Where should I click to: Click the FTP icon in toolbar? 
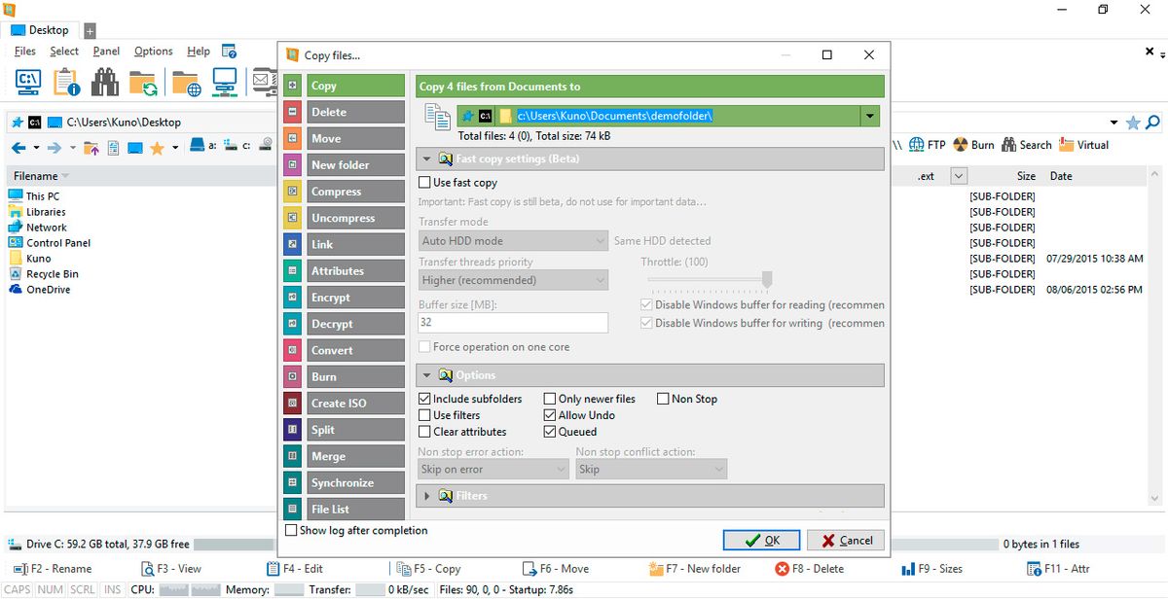click(917, 145)
